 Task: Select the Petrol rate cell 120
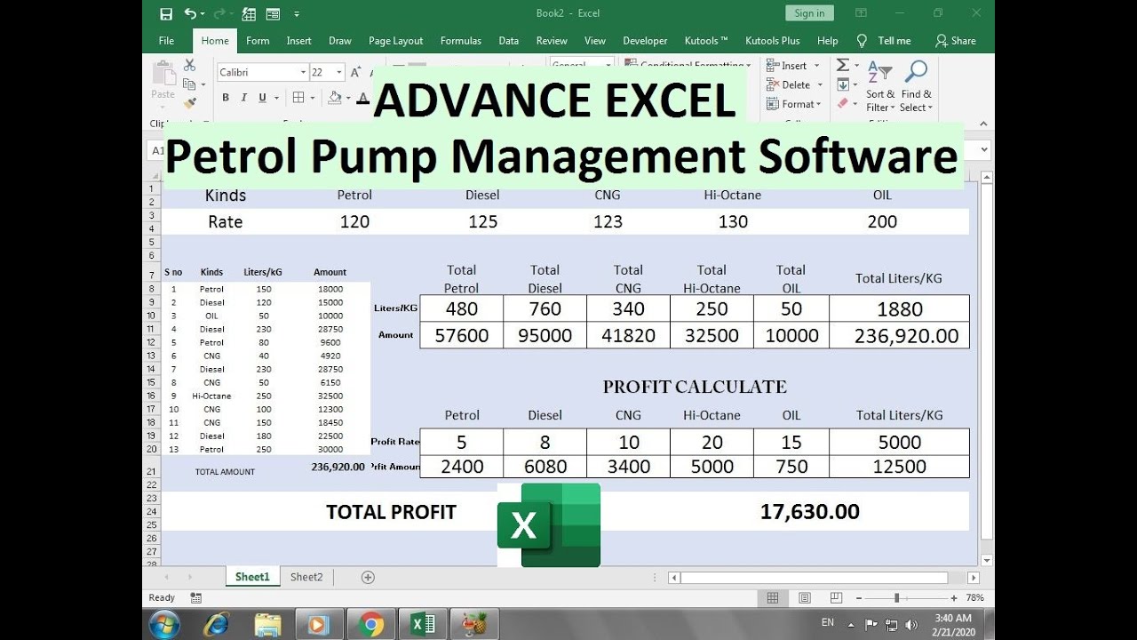point(354,221)
